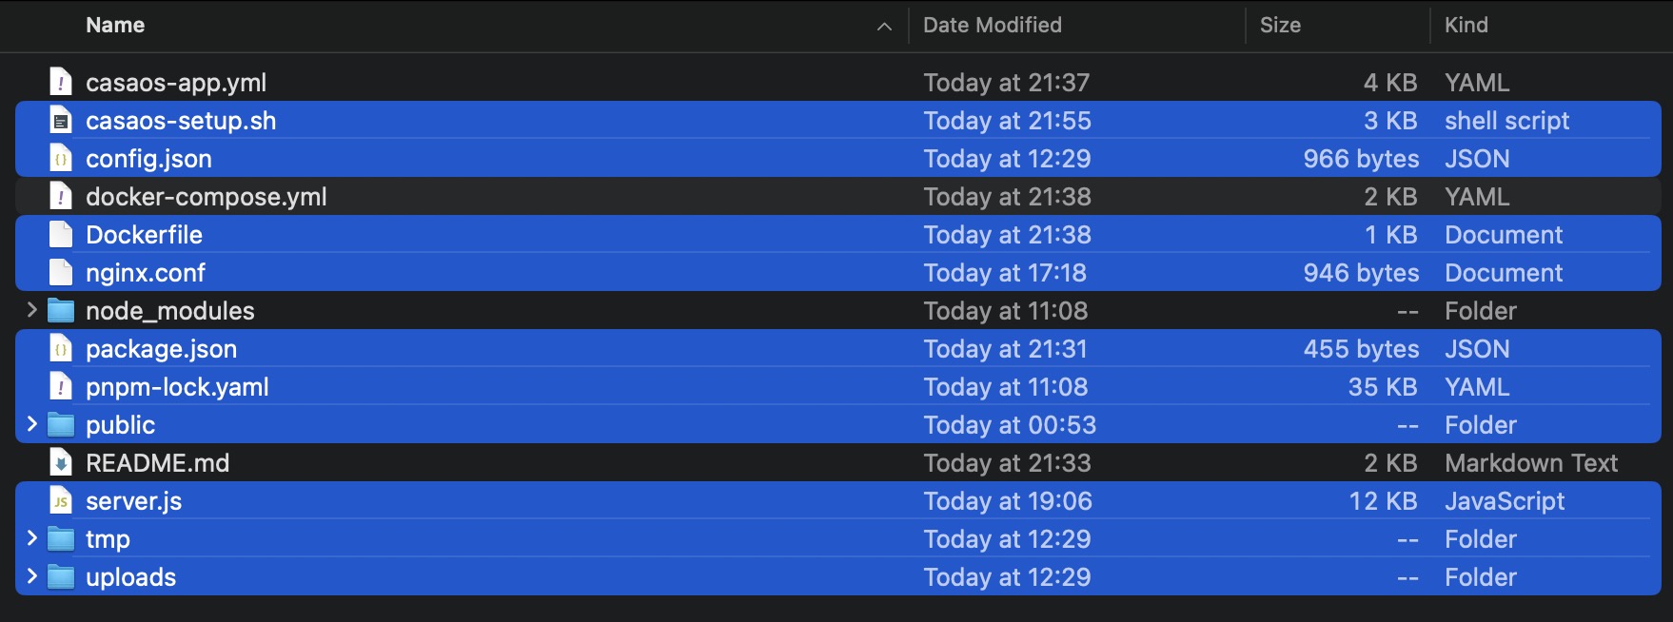Select the docker-compose.yml file name
Image resolution: width=1673 pixels, height=622 pixels.
point(206,197)
